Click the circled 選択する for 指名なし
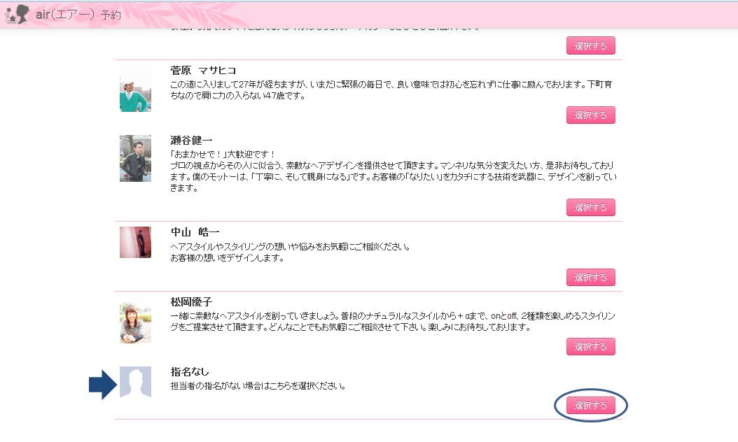Viewport: 738px width, 442px height. pyautogui.click(x=591, y=406)
